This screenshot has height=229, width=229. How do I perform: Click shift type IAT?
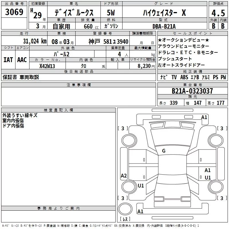[x=8, y=60]
